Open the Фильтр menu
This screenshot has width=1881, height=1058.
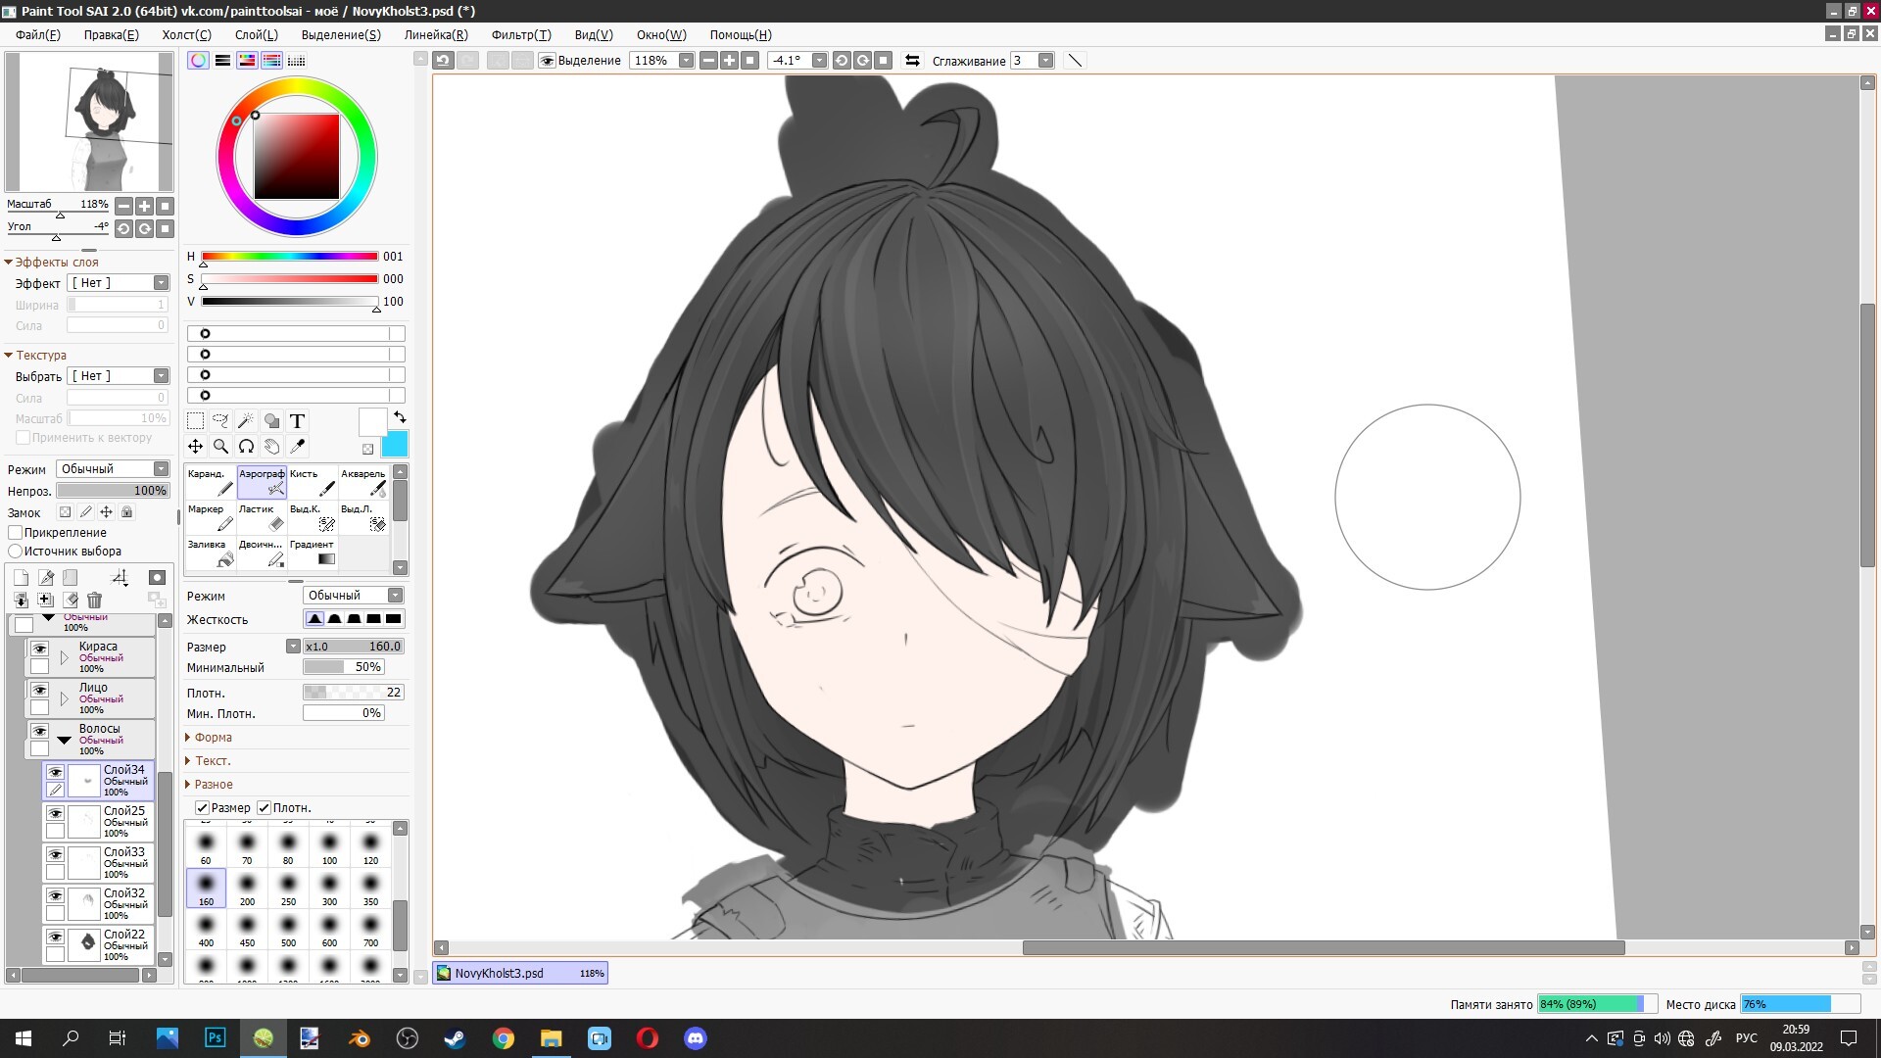coord(521,34)
